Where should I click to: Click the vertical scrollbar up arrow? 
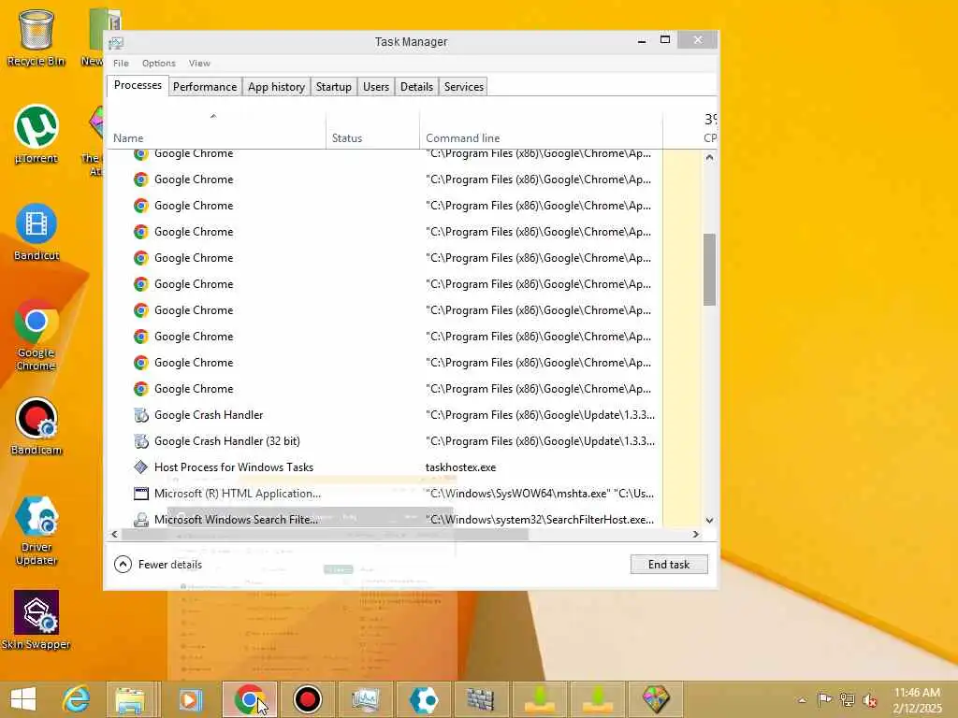[x=709, y=157]
